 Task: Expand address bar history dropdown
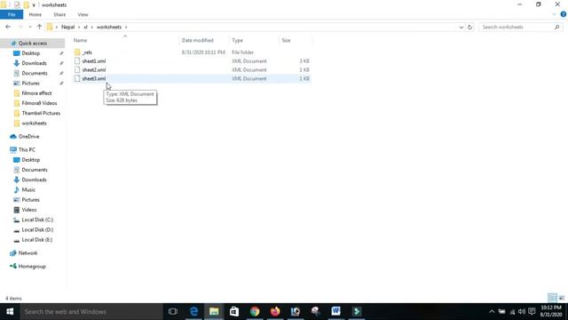click(x=461, y=28)
